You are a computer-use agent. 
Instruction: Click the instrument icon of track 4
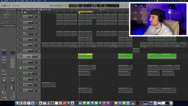tap(21, 34)
